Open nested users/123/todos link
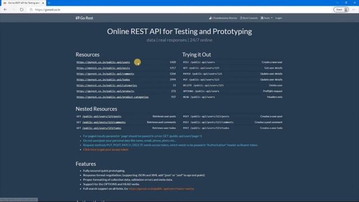Screen dimensions: 359x202 point(102,128)
